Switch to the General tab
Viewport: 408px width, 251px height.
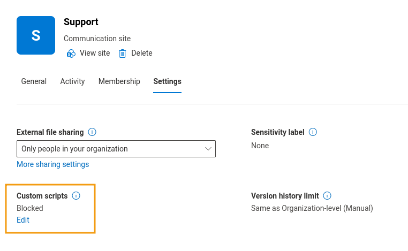[34, 81]
